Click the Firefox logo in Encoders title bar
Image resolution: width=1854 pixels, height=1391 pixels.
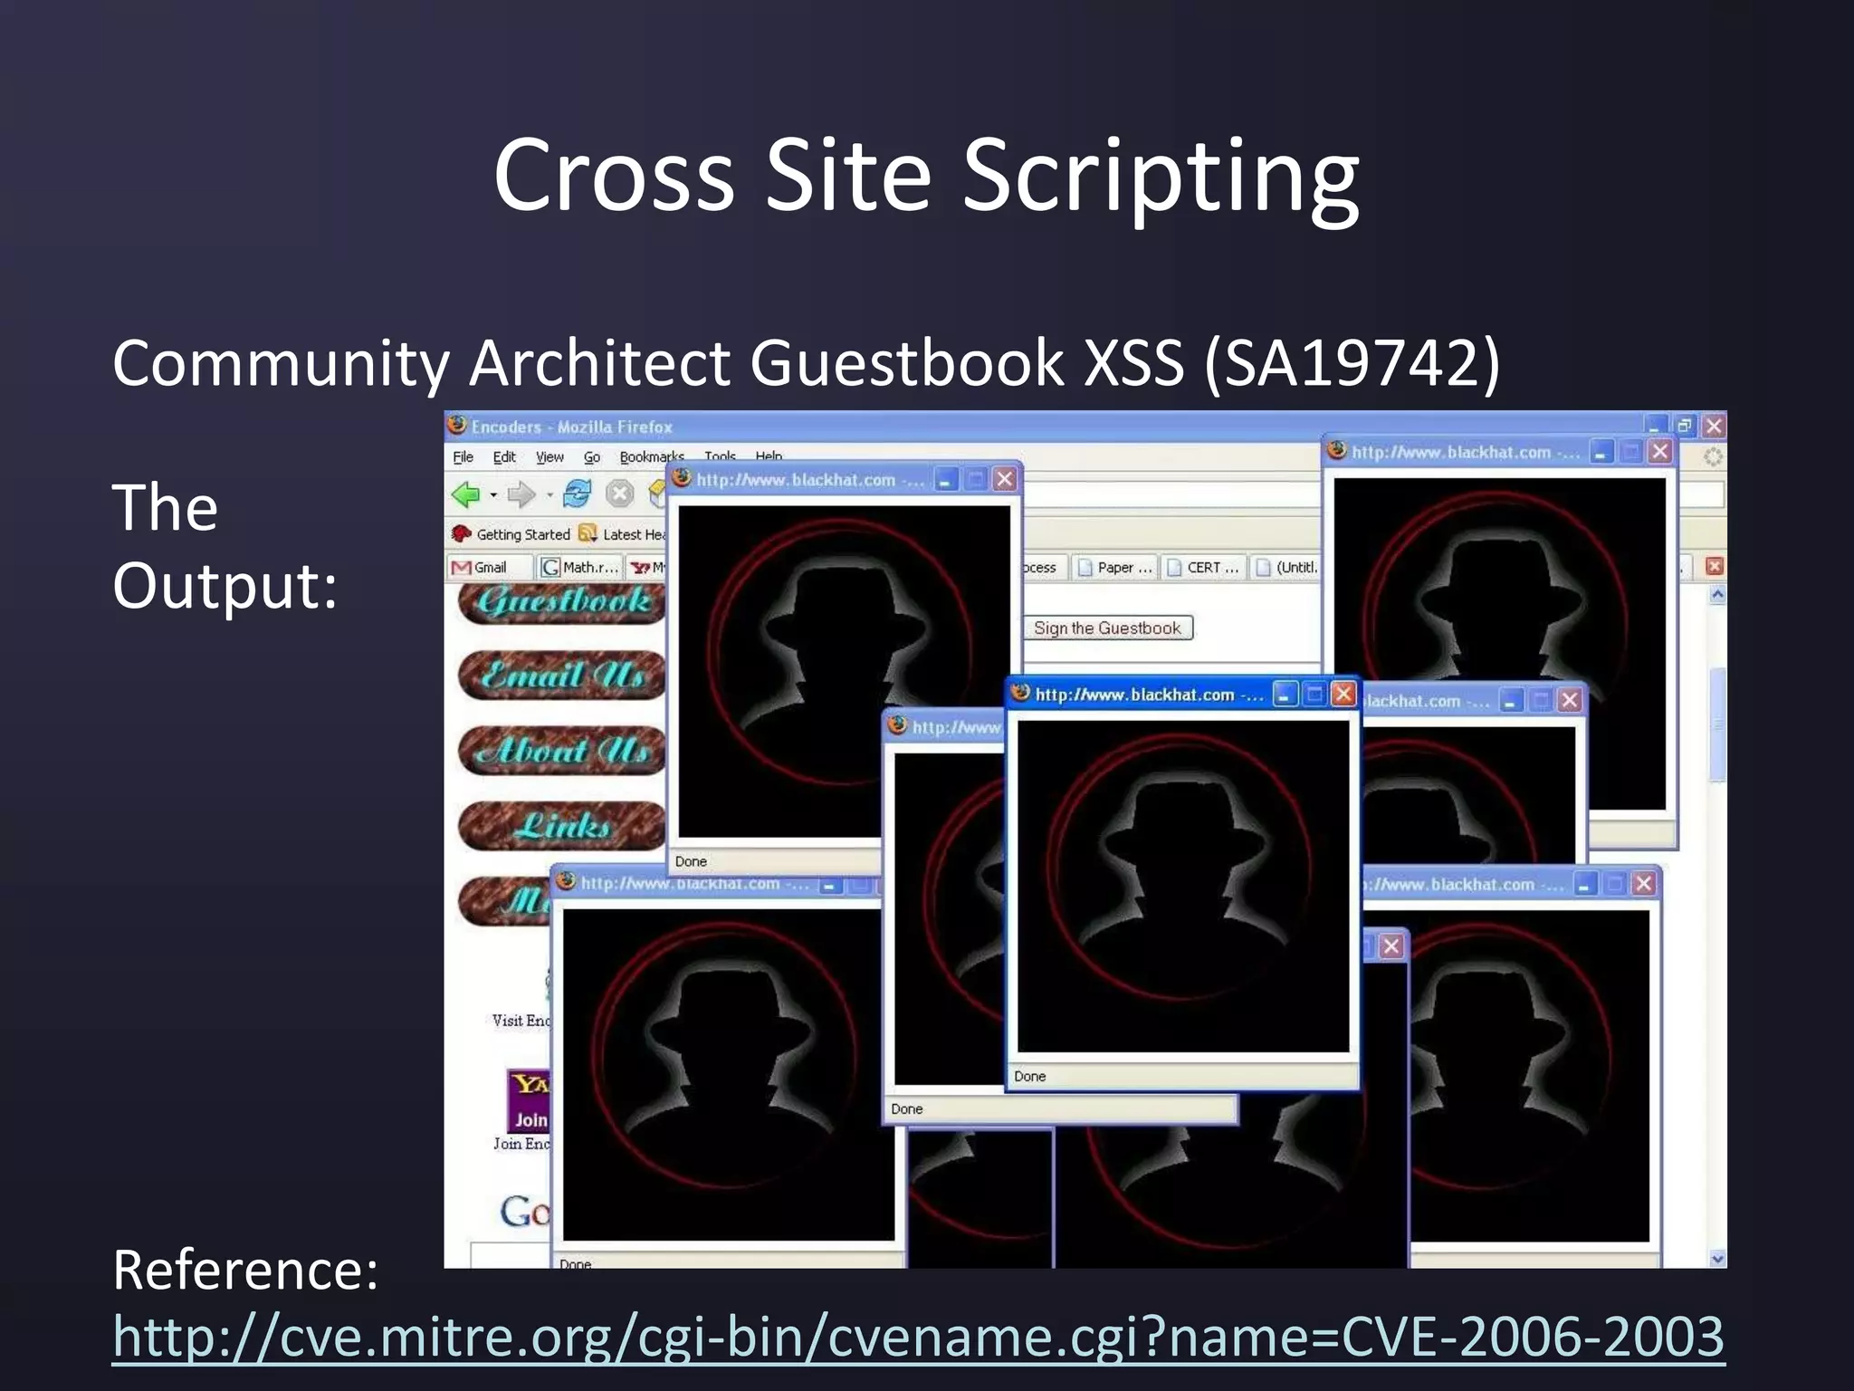click(x=458, y=425)
